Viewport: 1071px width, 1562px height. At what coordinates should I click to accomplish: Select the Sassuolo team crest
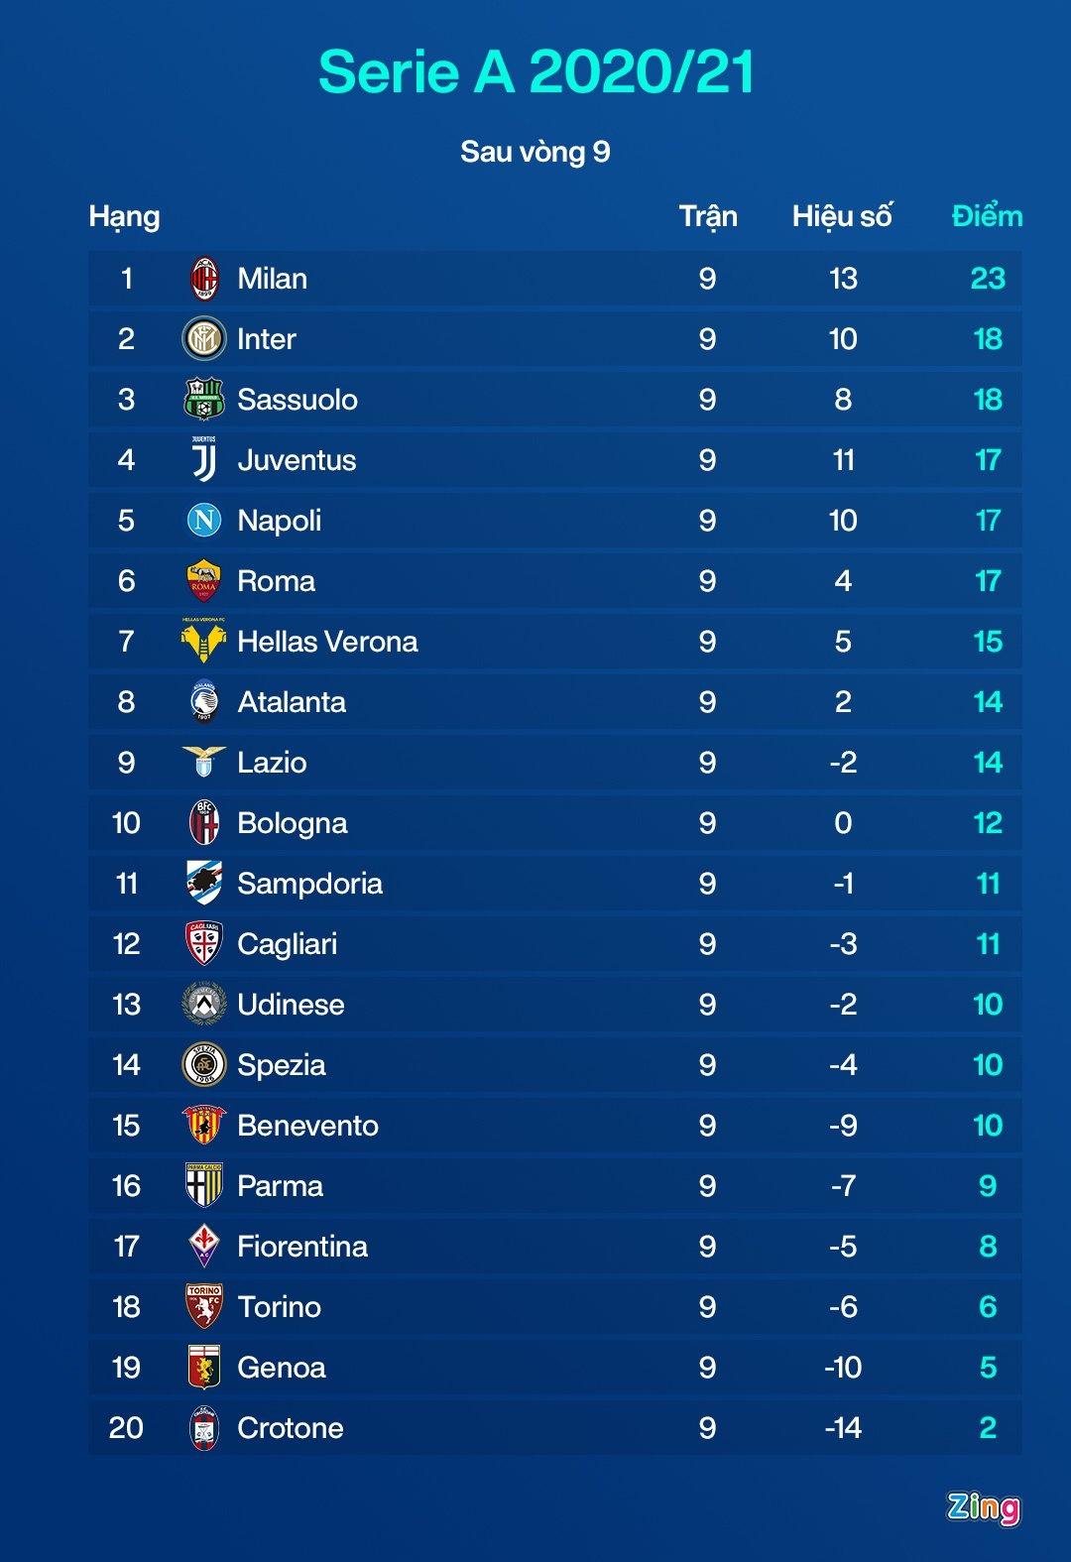(x=204, y=400)
